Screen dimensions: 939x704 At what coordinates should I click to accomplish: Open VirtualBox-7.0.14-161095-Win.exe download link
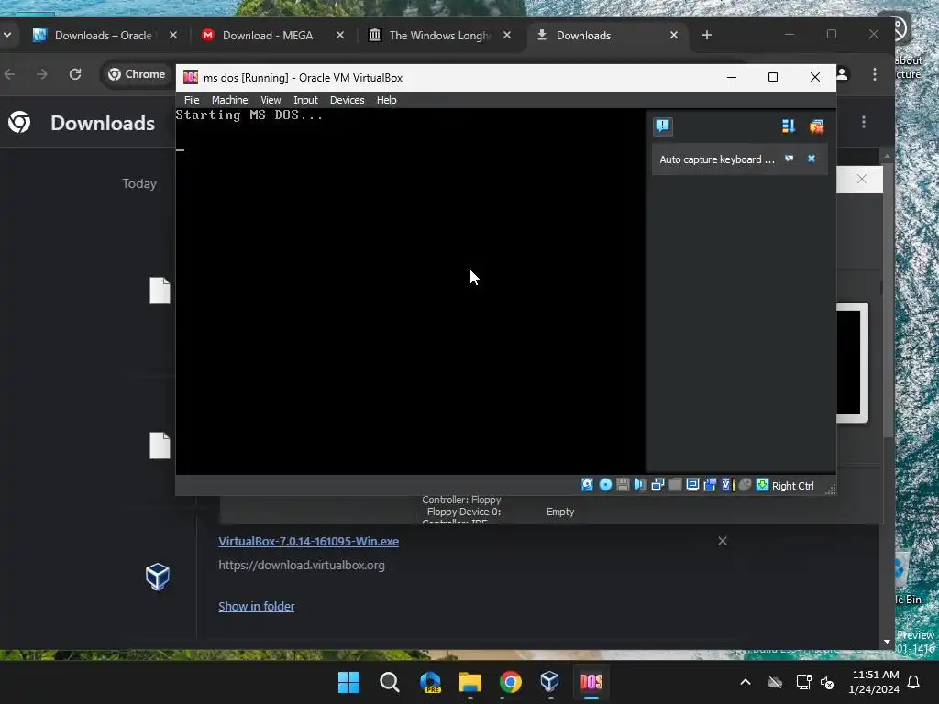point(308,541)
